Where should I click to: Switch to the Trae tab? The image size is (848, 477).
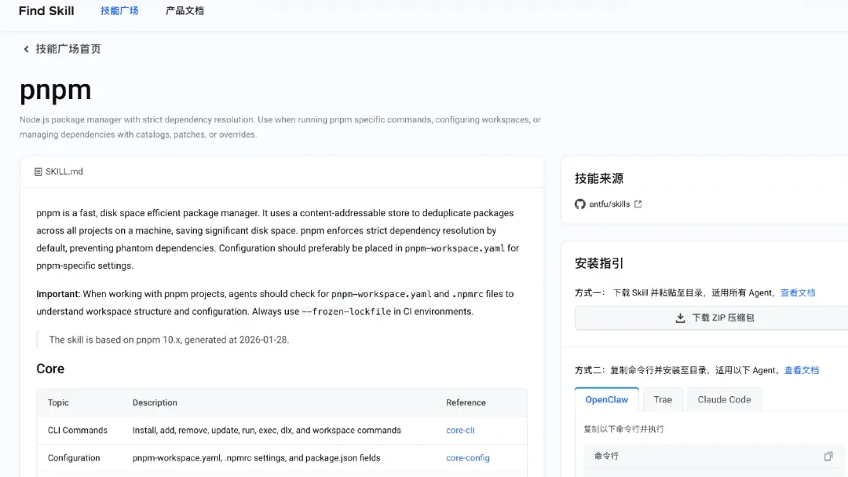662,398
